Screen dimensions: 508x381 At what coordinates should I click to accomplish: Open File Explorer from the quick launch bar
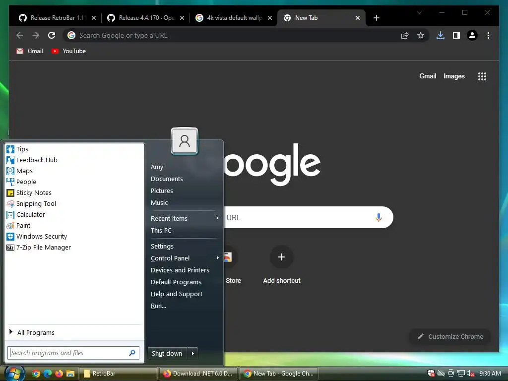coord(70,374)
